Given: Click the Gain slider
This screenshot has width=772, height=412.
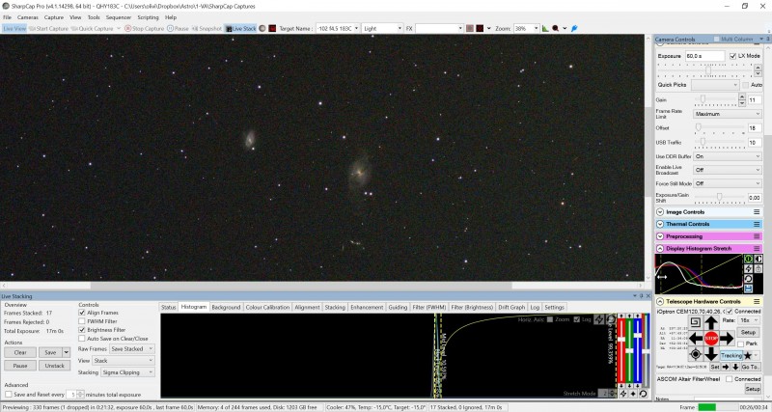Looking at the screenshot, I should [x=717, y=100].
